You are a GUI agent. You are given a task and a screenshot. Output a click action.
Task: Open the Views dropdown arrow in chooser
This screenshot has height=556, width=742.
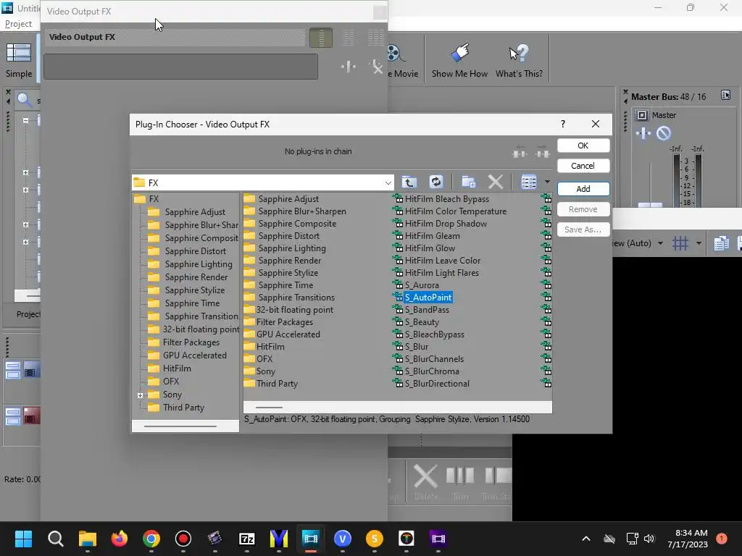[548, 182]
